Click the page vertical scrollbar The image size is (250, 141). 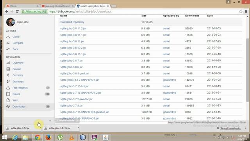[x=247, y=70]
